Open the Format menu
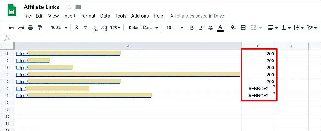This screenshot has height=131, width=321. pos(88,16)
